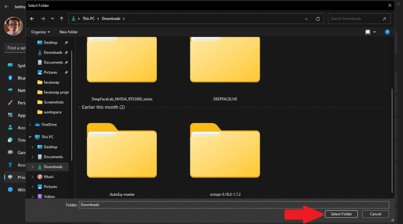Image resolution: width=403 pixels, height=224 pixels.
Task: Open the address bar history dropdown
Action: 306,19
